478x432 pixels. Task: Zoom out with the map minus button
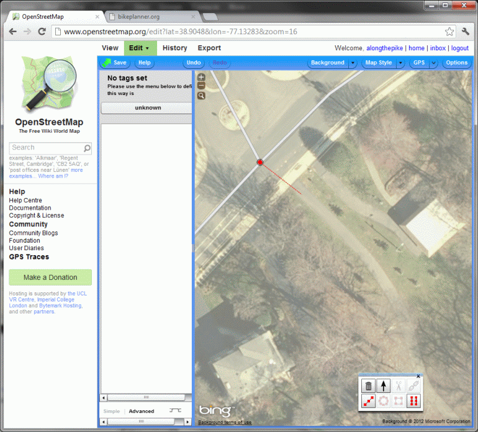click(x=201, y=86)
